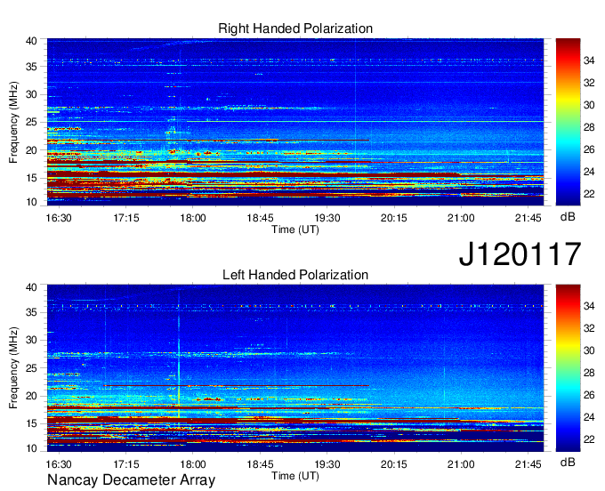Click the 24 dB tick on left-handed color bar
The image size is (605, 491).
(589, 417)
